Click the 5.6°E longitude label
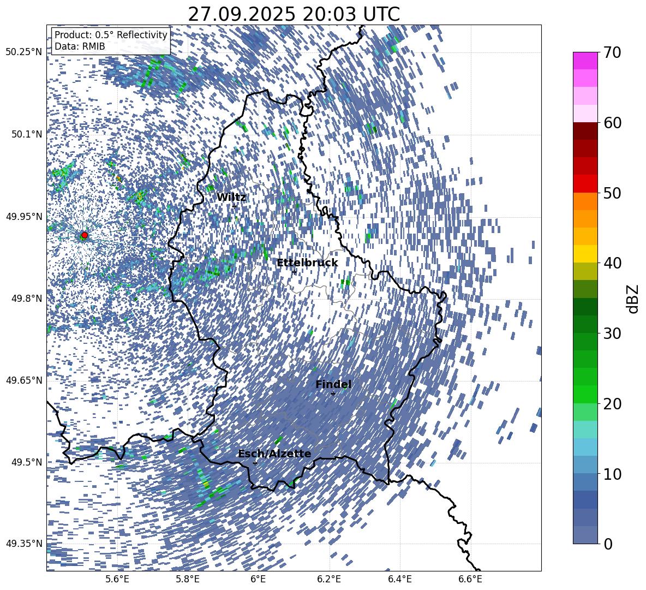646x590 pixels. click(x=117, y=579)
